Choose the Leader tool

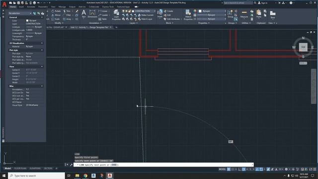tap(103, 15)
